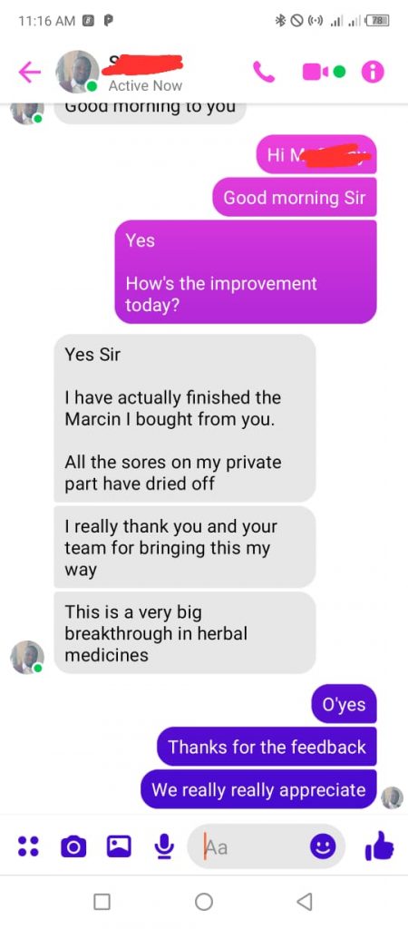Open the photo gallery picker icon
The height and width of the screenshot is (929, 408).
[x=119, y=846]
